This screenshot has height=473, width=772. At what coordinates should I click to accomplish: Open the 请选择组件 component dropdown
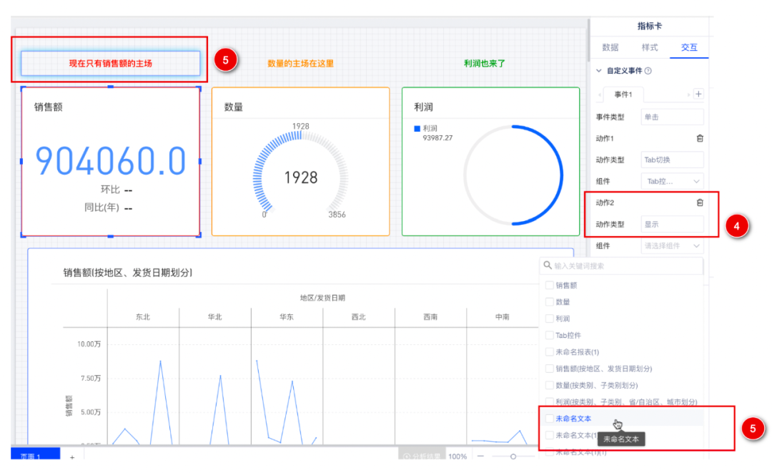point(671,245)
